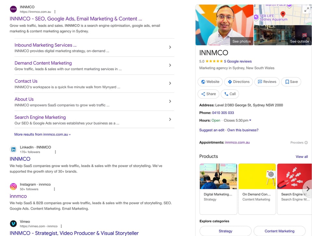
Task: Open Search Engine Marketing product card
Action: (294, 189)
